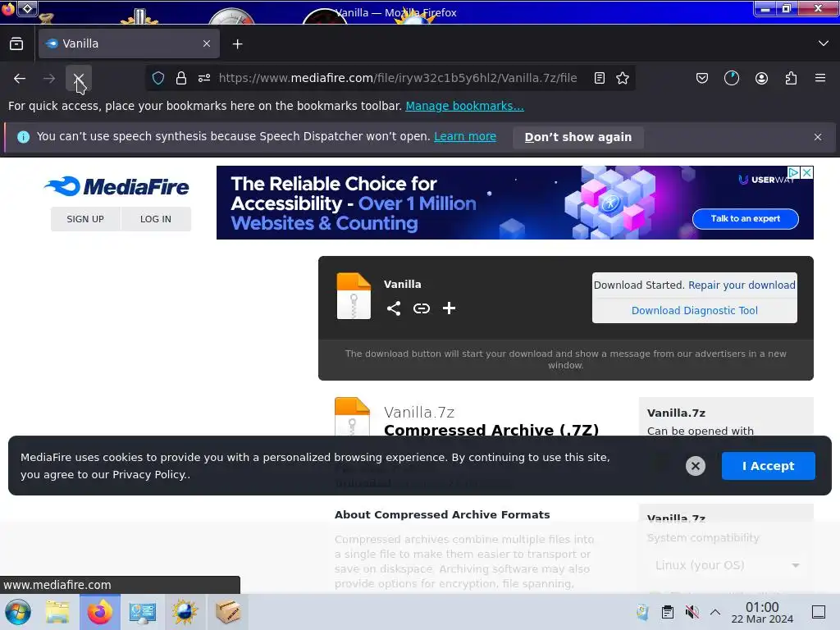Open the file manager from taskbar
The height and width of the screenshot is (630, 840).
tap(57, 612)
